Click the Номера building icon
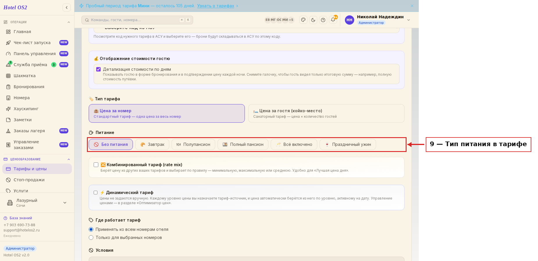This screenshot has height=261, width=538. pyautogui.click(x=8, y=98)
